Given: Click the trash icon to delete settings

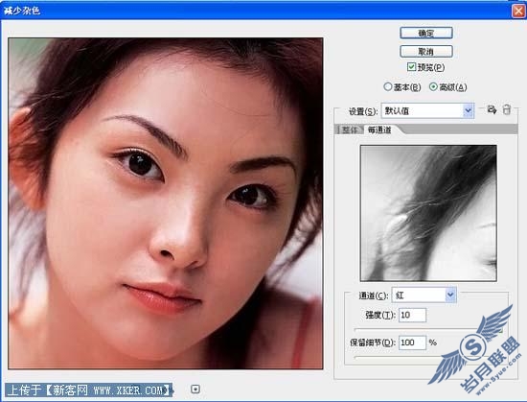Looking at the screenshot, I should (x=507, y=109).
